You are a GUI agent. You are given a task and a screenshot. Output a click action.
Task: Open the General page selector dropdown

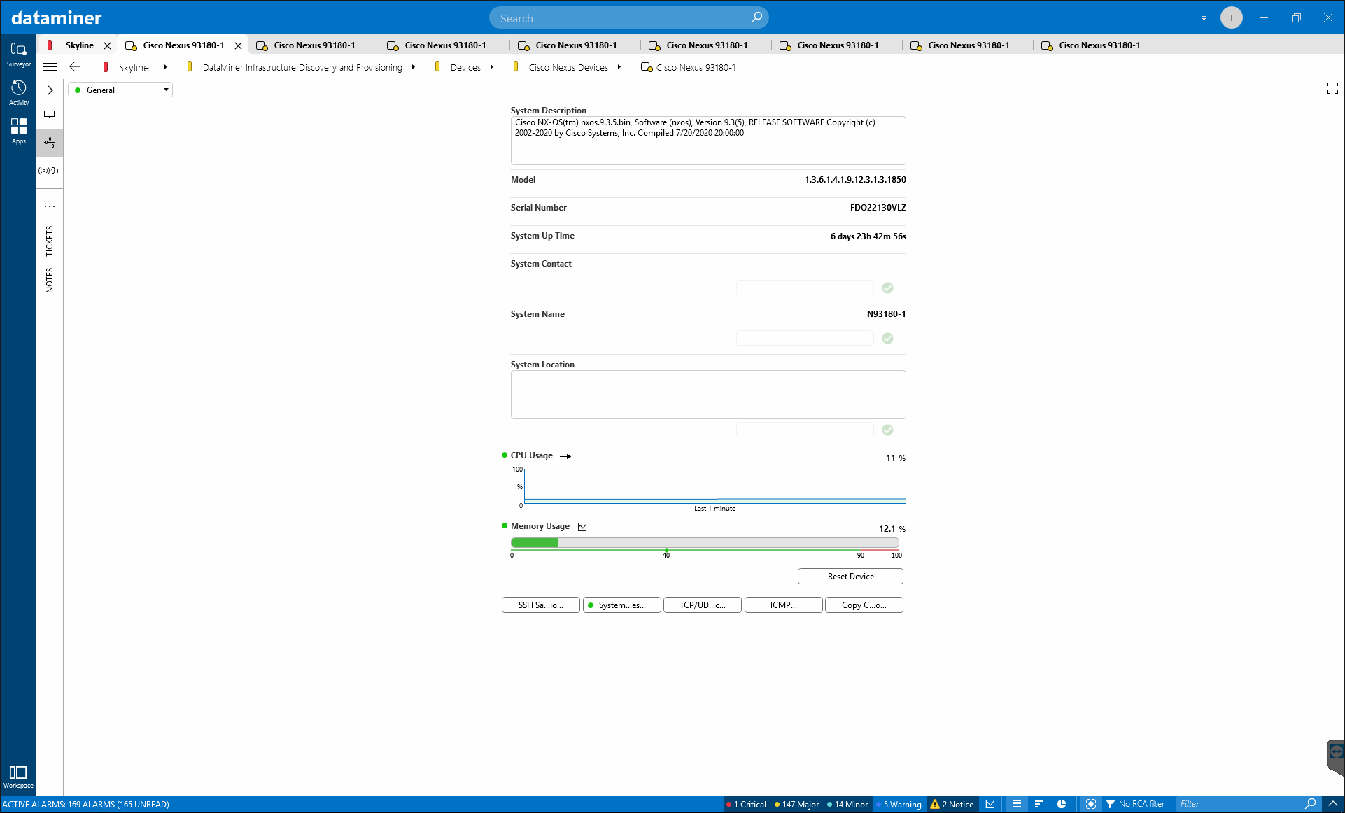click(x=120, y=90)
